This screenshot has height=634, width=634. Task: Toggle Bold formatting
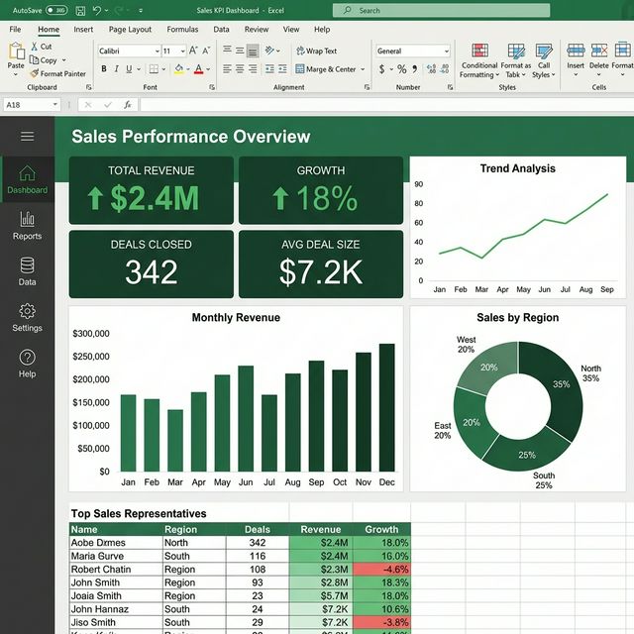tap(104, 69)
